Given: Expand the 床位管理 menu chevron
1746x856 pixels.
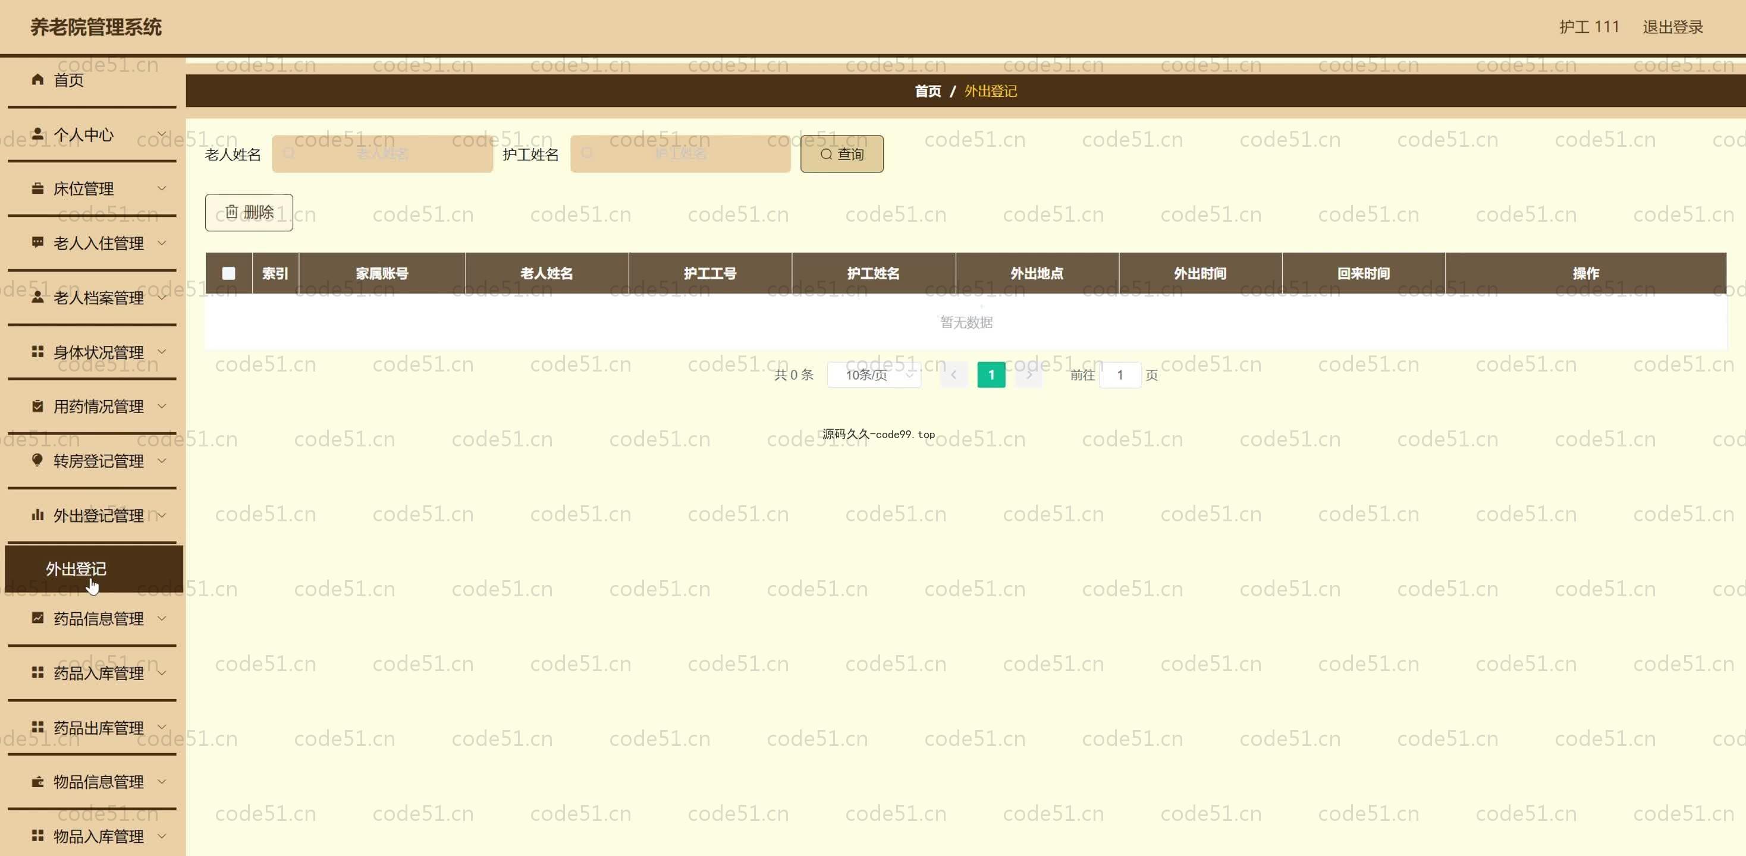Looking at the screenshot, I should pos(162,188).
